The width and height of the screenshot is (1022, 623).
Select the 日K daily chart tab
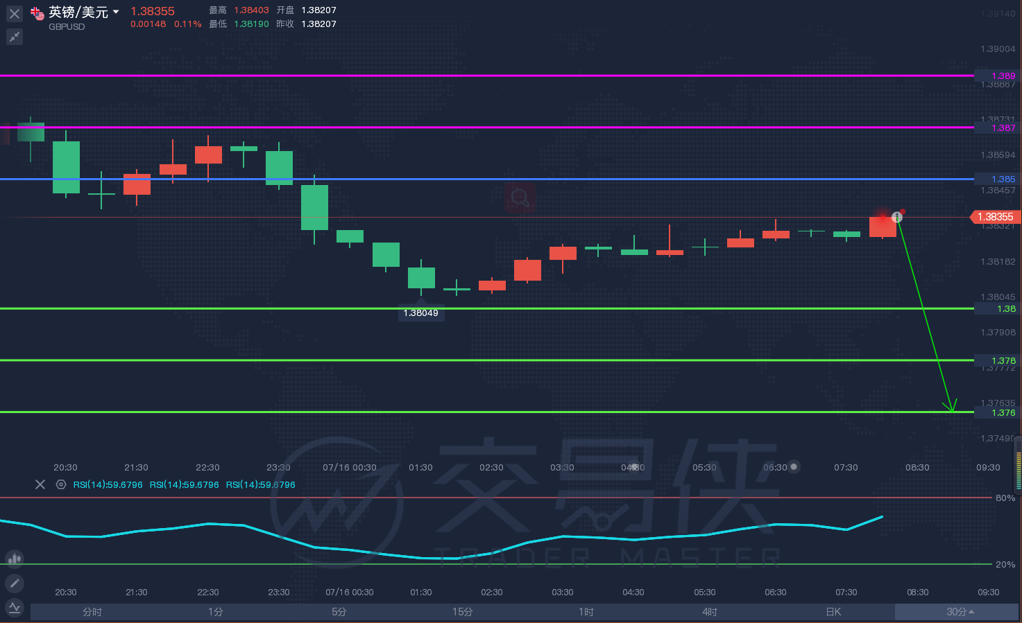pyautogui.click(x=833, y=612)
